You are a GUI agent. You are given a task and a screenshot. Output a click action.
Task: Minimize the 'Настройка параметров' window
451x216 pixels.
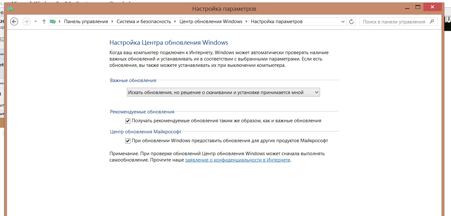pos(407,8)
